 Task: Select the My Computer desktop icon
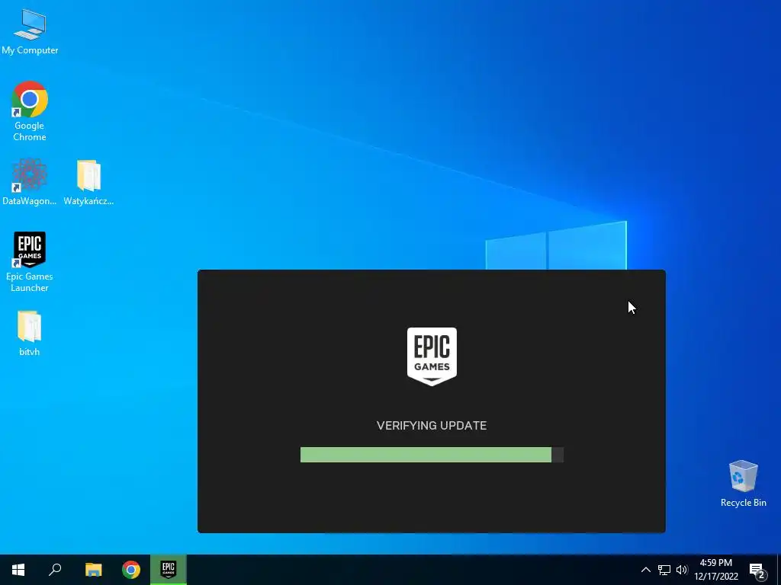pos(30,31)
